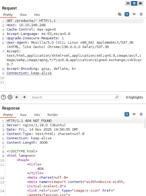Switch Request view to Hex tab
The image size is (146, 196).
click(37, 15)
